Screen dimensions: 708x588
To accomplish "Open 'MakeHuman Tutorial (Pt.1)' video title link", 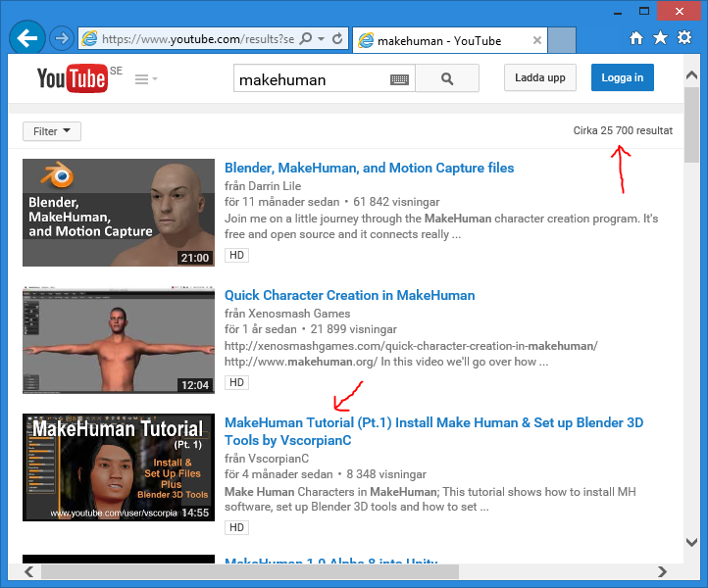I will pos(434,431).
